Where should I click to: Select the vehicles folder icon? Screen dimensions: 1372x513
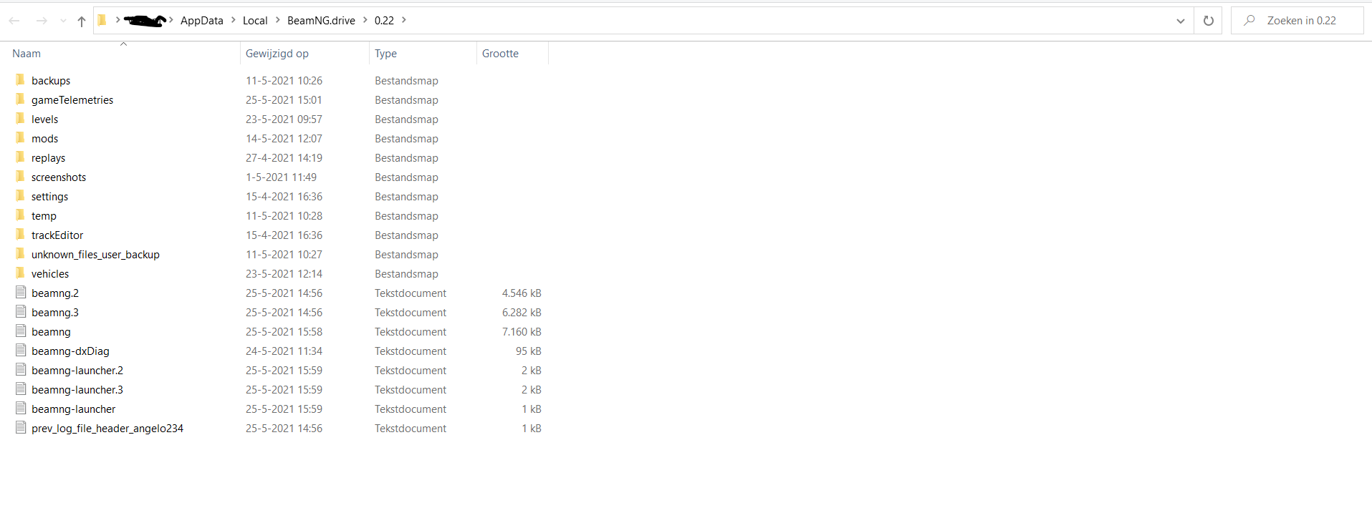coord(20,273)
